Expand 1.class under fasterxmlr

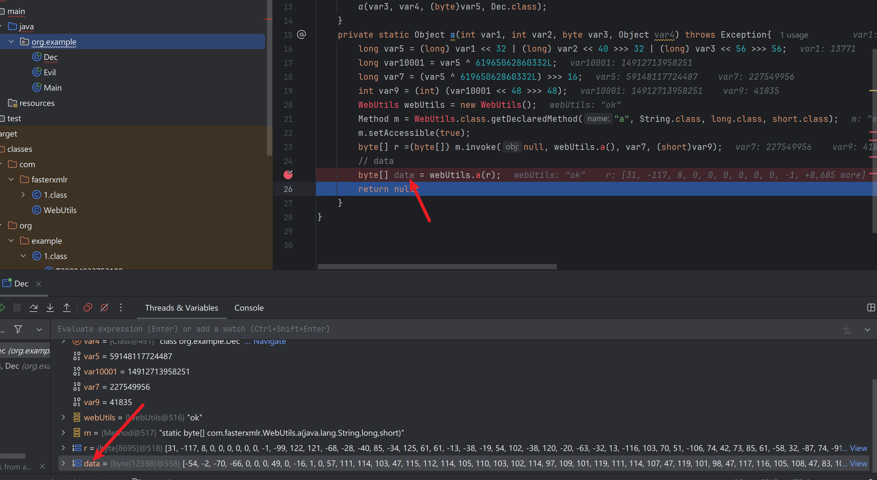tap(23, 195)
